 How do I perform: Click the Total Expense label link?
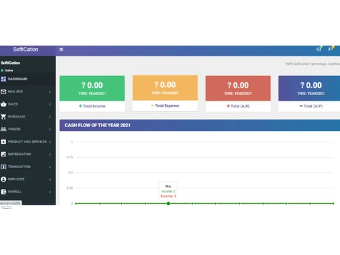[x=167, y=105]
